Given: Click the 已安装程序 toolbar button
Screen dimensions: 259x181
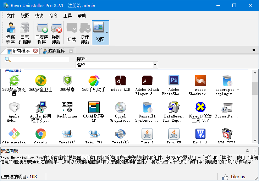Looking at the screenshot, I should (42, 33).
